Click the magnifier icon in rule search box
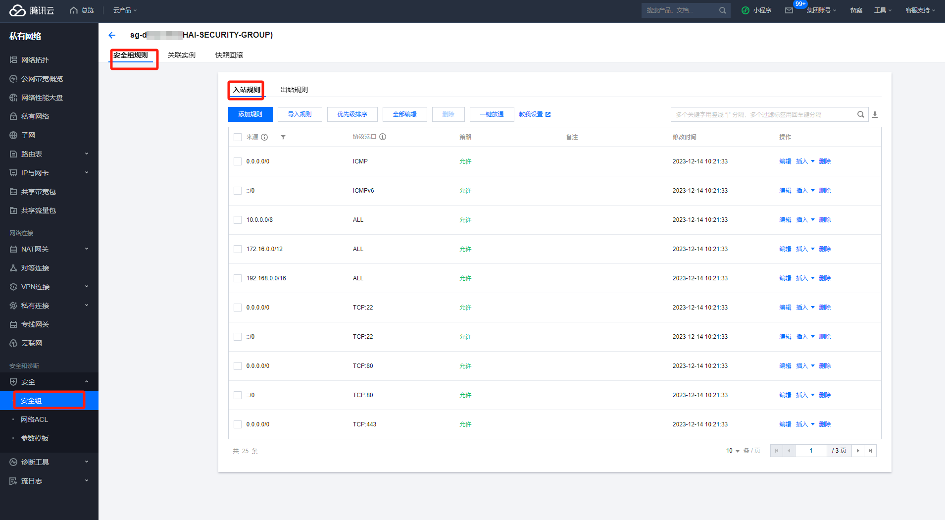 coord(861,114)
